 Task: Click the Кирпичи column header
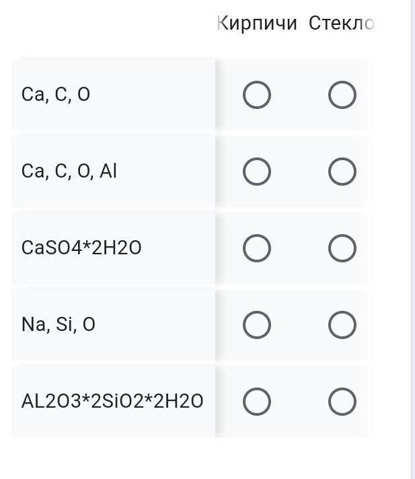(257, 24)
